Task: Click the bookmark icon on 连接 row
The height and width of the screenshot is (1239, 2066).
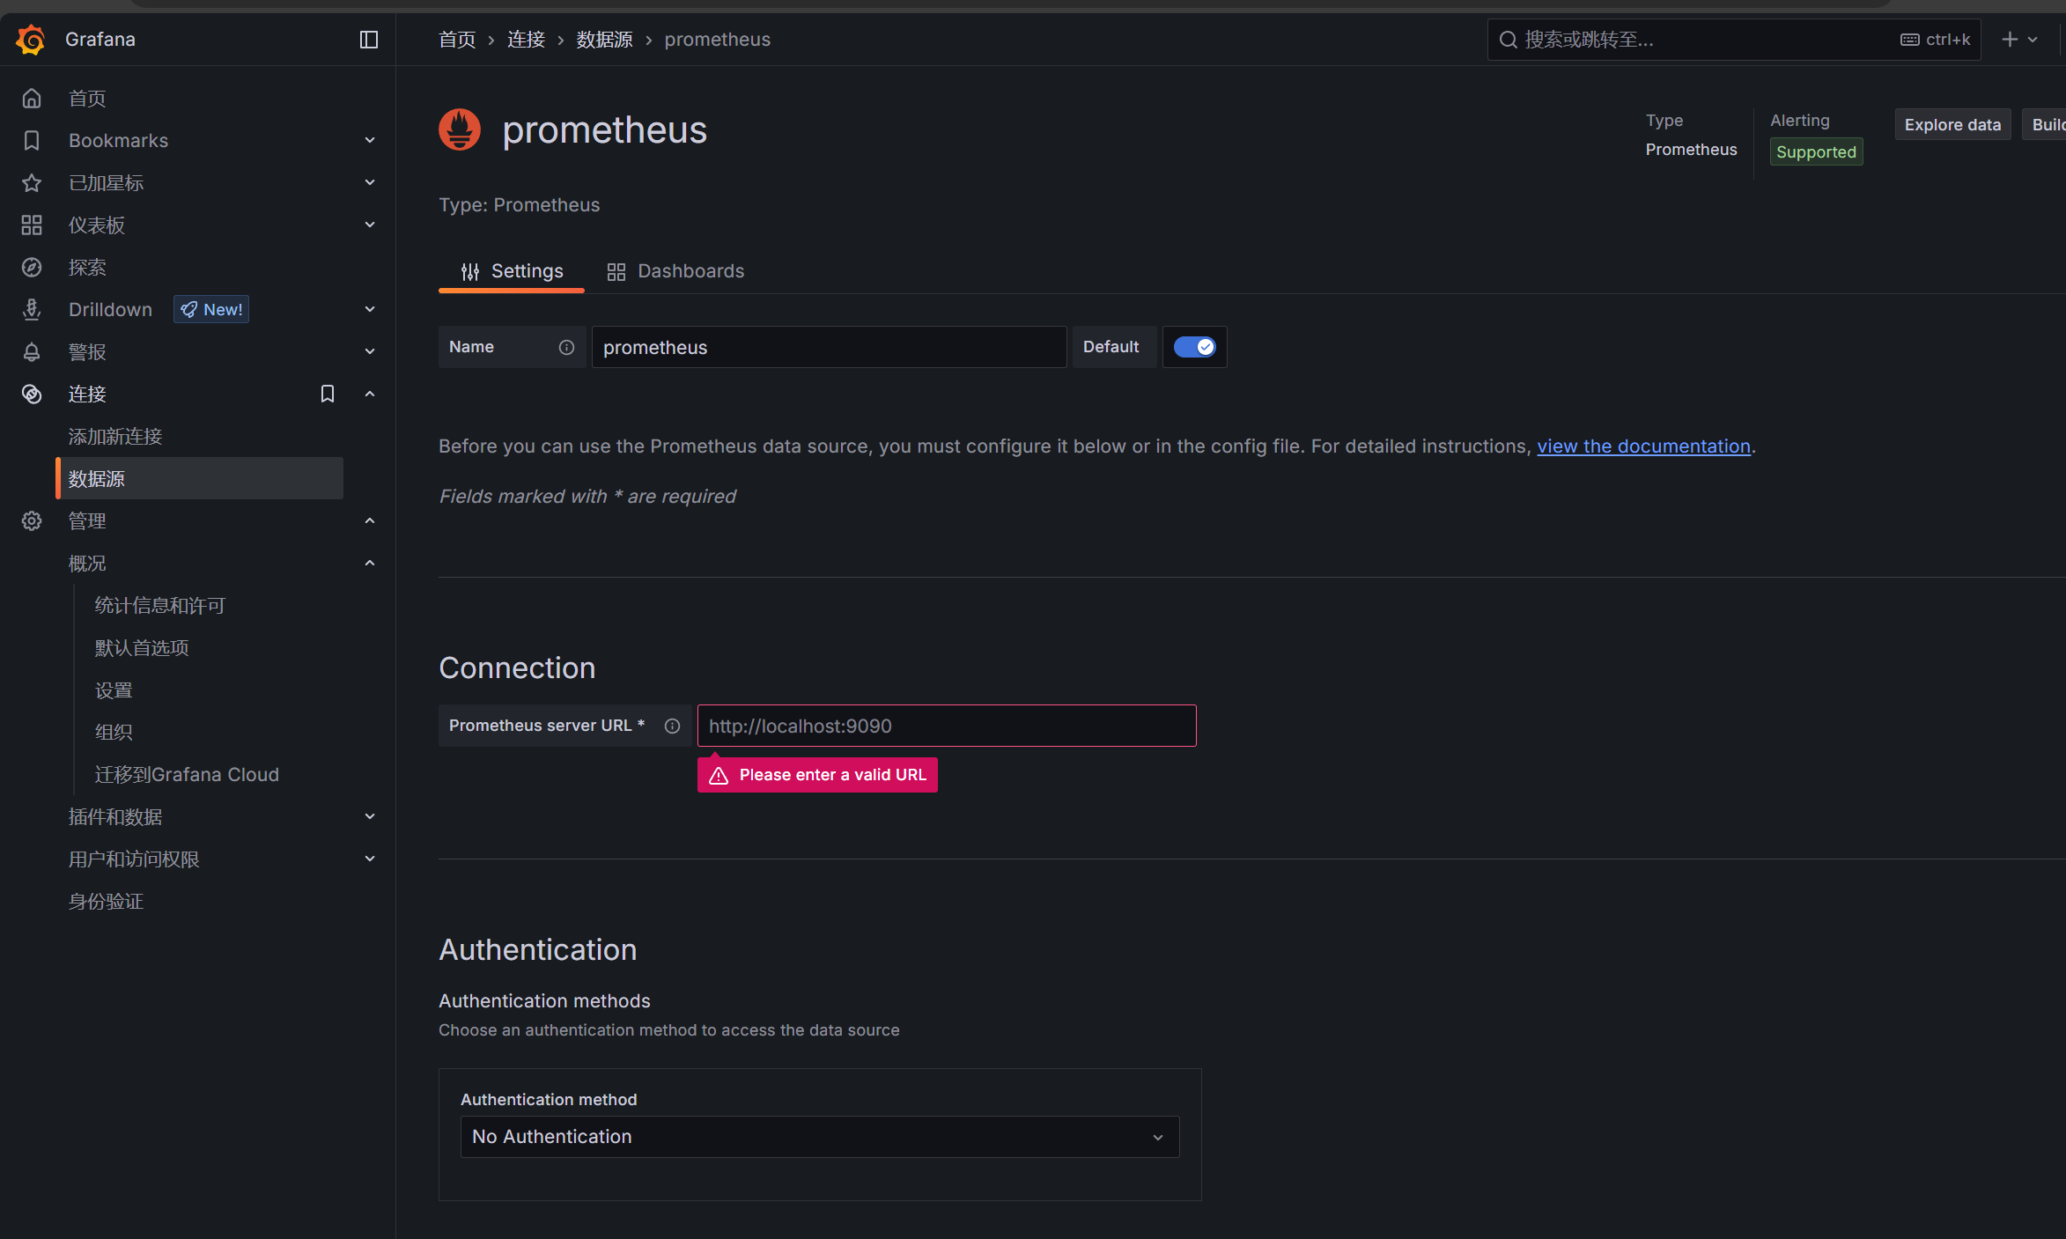Action: coord(328,394)
